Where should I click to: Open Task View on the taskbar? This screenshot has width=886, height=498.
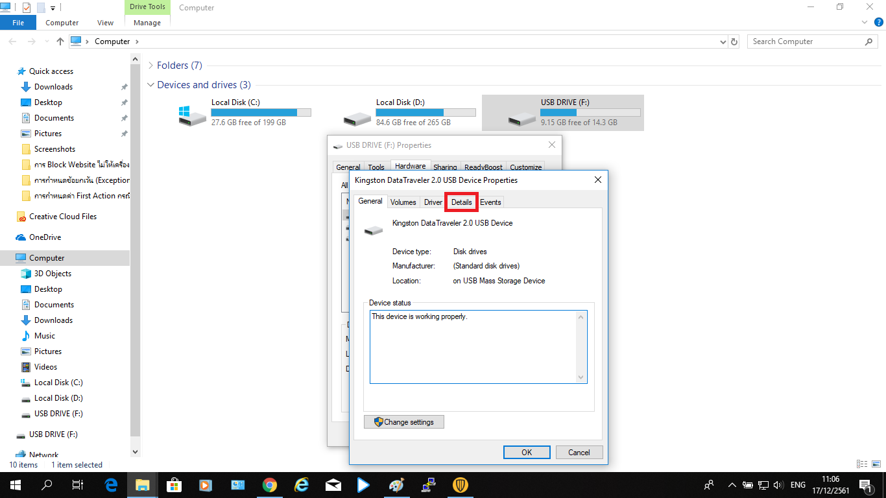click(78, 484)
